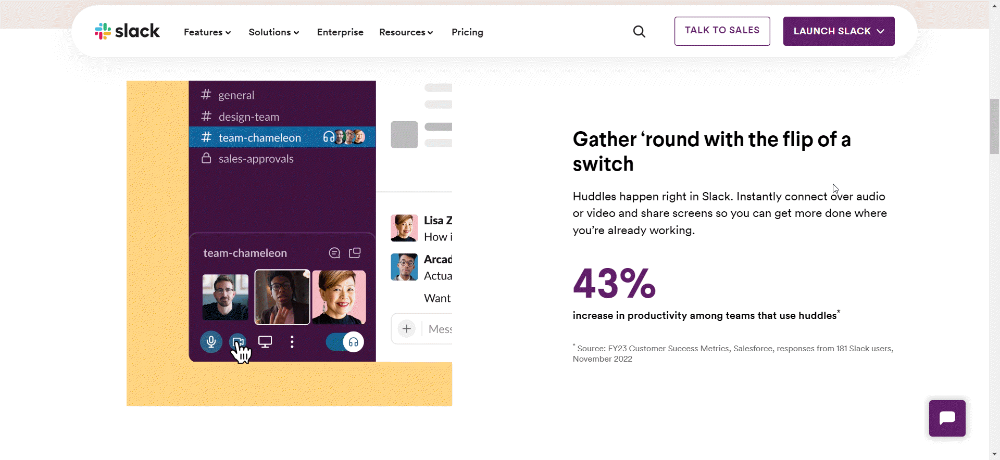This screenshot has width=1000, height=460.
Task: Click 'increase in productivity among teams' text
Action: pos(706,315)
